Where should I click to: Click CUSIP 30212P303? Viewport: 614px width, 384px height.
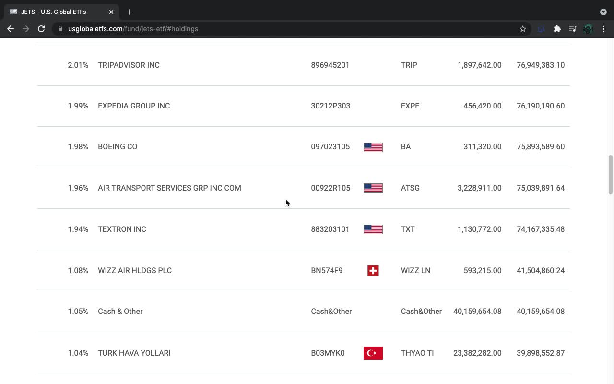point(331,106)
